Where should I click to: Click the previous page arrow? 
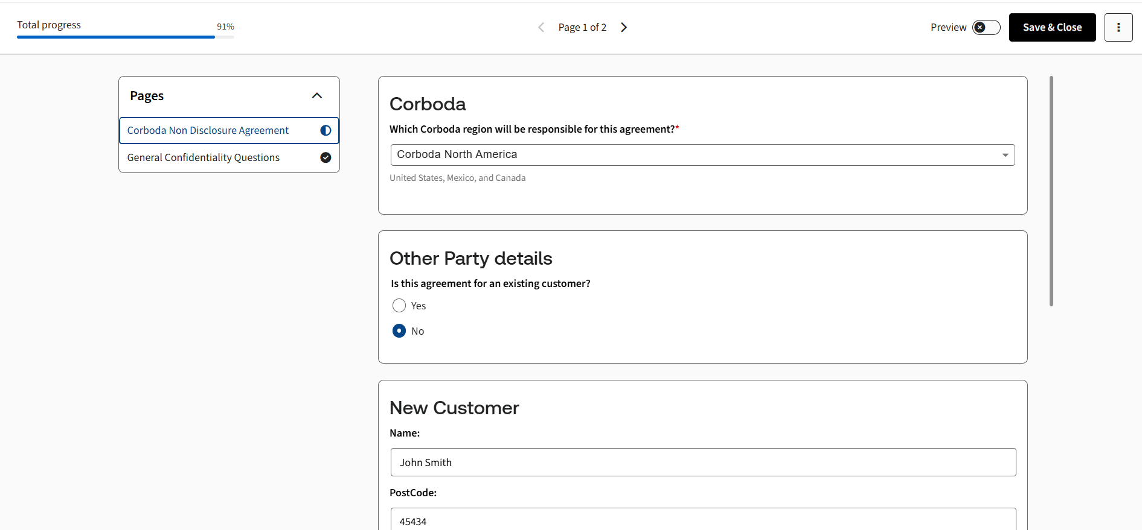point(541,27)
